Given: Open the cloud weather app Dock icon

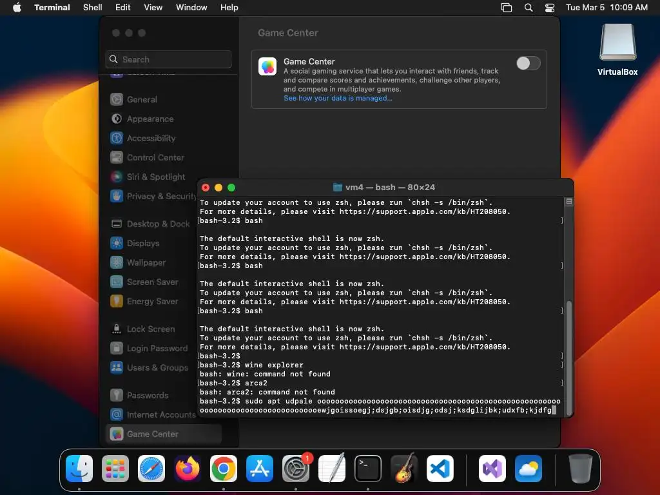Looking at the screenshot, I should 529,469.
